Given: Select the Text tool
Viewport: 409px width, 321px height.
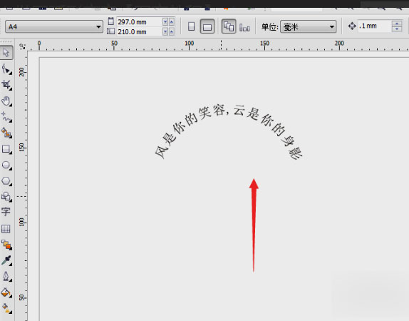Looking at the screenshot, I should 6,212.
